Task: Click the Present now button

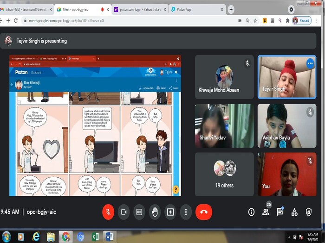Action: coord(170,212)
